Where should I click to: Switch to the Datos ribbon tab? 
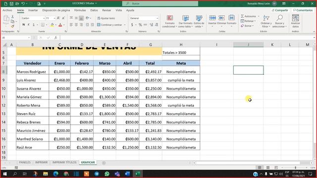pyautogui.click(x=94, y=10)
